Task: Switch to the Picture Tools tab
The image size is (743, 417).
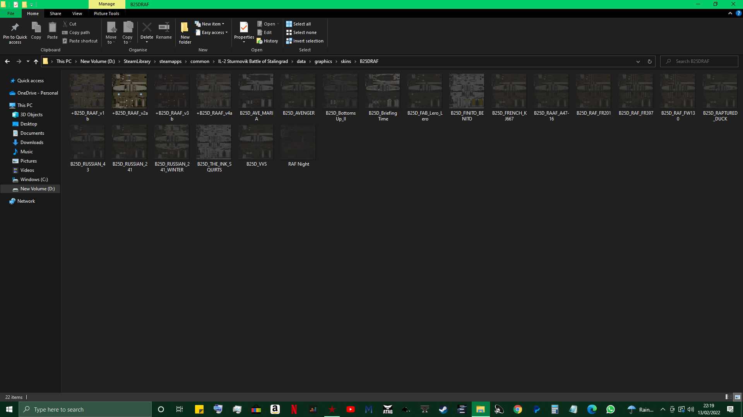Action: coord(106,14)
